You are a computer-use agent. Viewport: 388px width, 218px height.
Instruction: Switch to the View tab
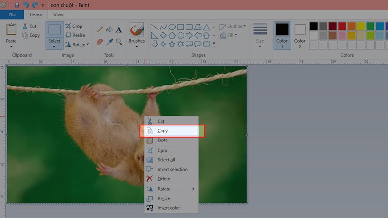pyautogui.click(x=58, y=15)
